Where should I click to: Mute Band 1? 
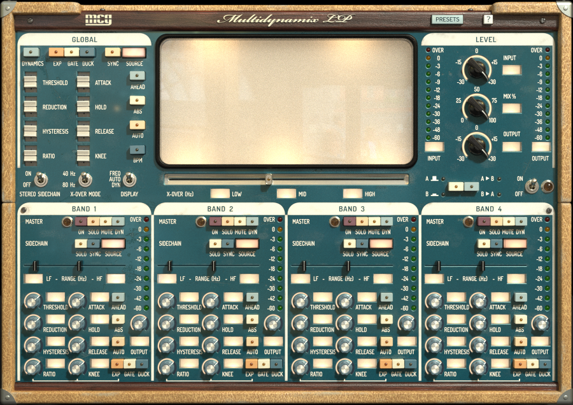[x=106, y=222]
